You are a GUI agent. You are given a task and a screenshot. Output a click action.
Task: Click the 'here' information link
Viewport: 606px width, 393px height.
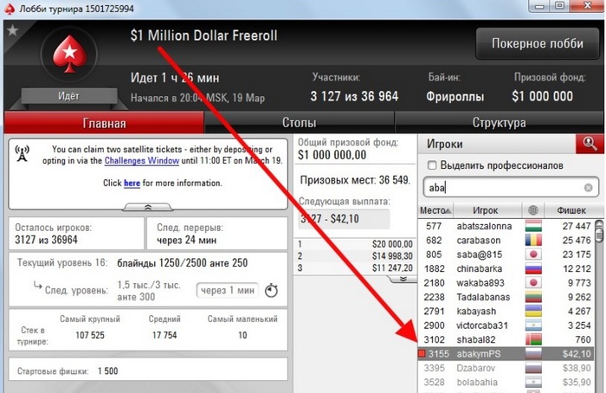click(132, 183)
